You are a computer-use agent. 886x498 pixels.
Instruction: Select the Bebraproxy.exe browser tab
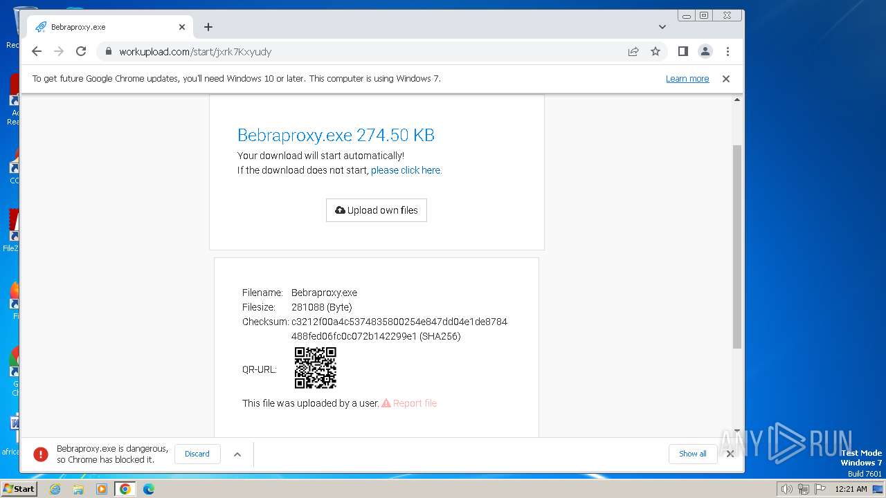(109, 27)
